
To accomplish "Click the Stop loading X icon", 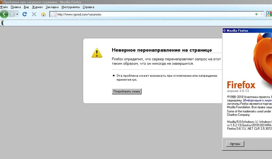I will click(x=34, y=14).
